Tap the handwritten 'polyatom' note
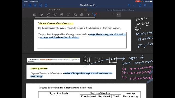This screenshot has height=98, width=175. pos(145,45)
